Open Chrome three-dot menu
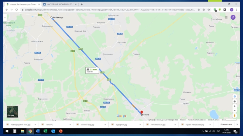 [237, 10]
